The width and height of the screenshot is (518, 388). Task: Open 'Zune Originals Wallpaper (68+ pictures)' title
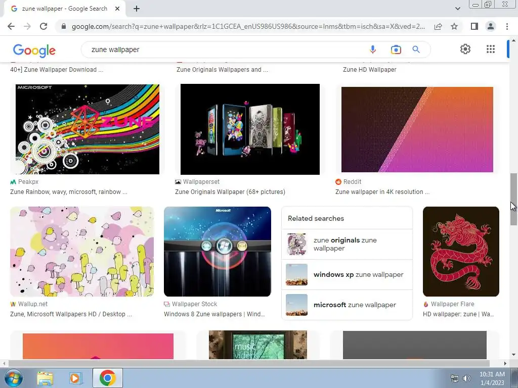[230, 192]
